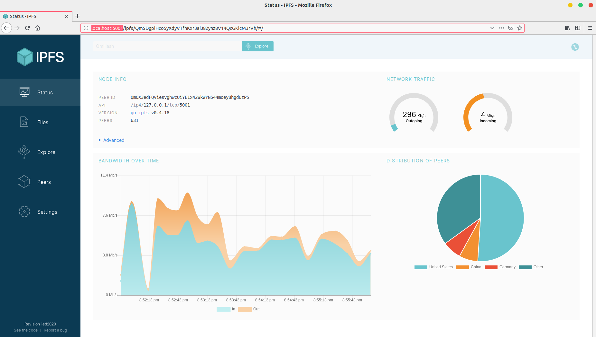Expand the Advanced node info section
Image resolution: width=596 pixels, height=337 pixels.
[x=111, y=140]
